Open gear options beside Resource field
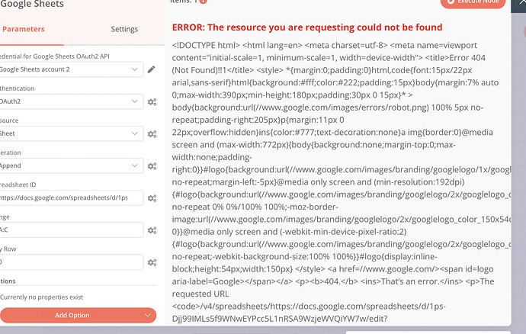This screenshot has height=334, width=526. coord(152,134)
